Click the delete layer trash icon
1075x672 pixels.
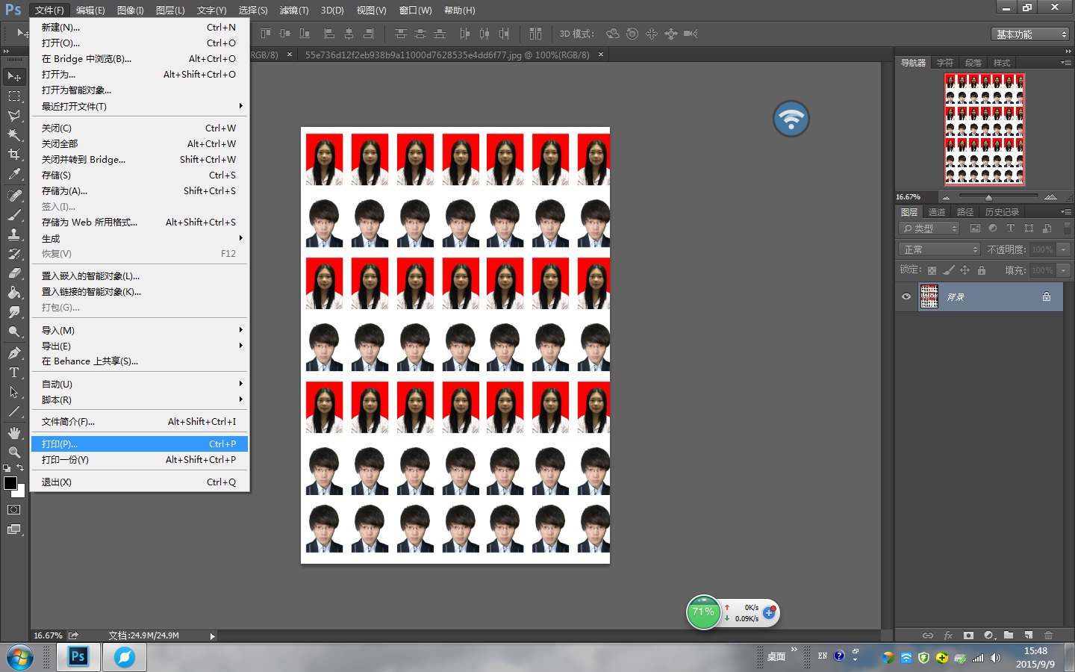click(x=1048, y=635)
